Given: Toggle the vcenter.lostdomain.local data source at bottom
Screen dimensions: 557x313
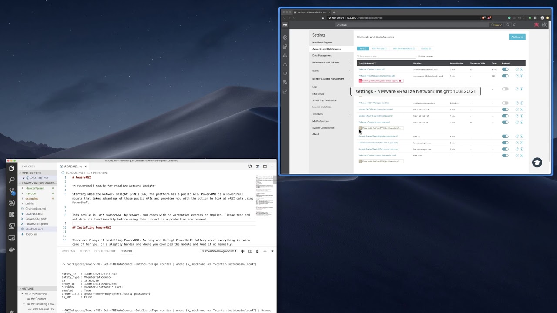Looking at the screenshot, I should [505, 155].
